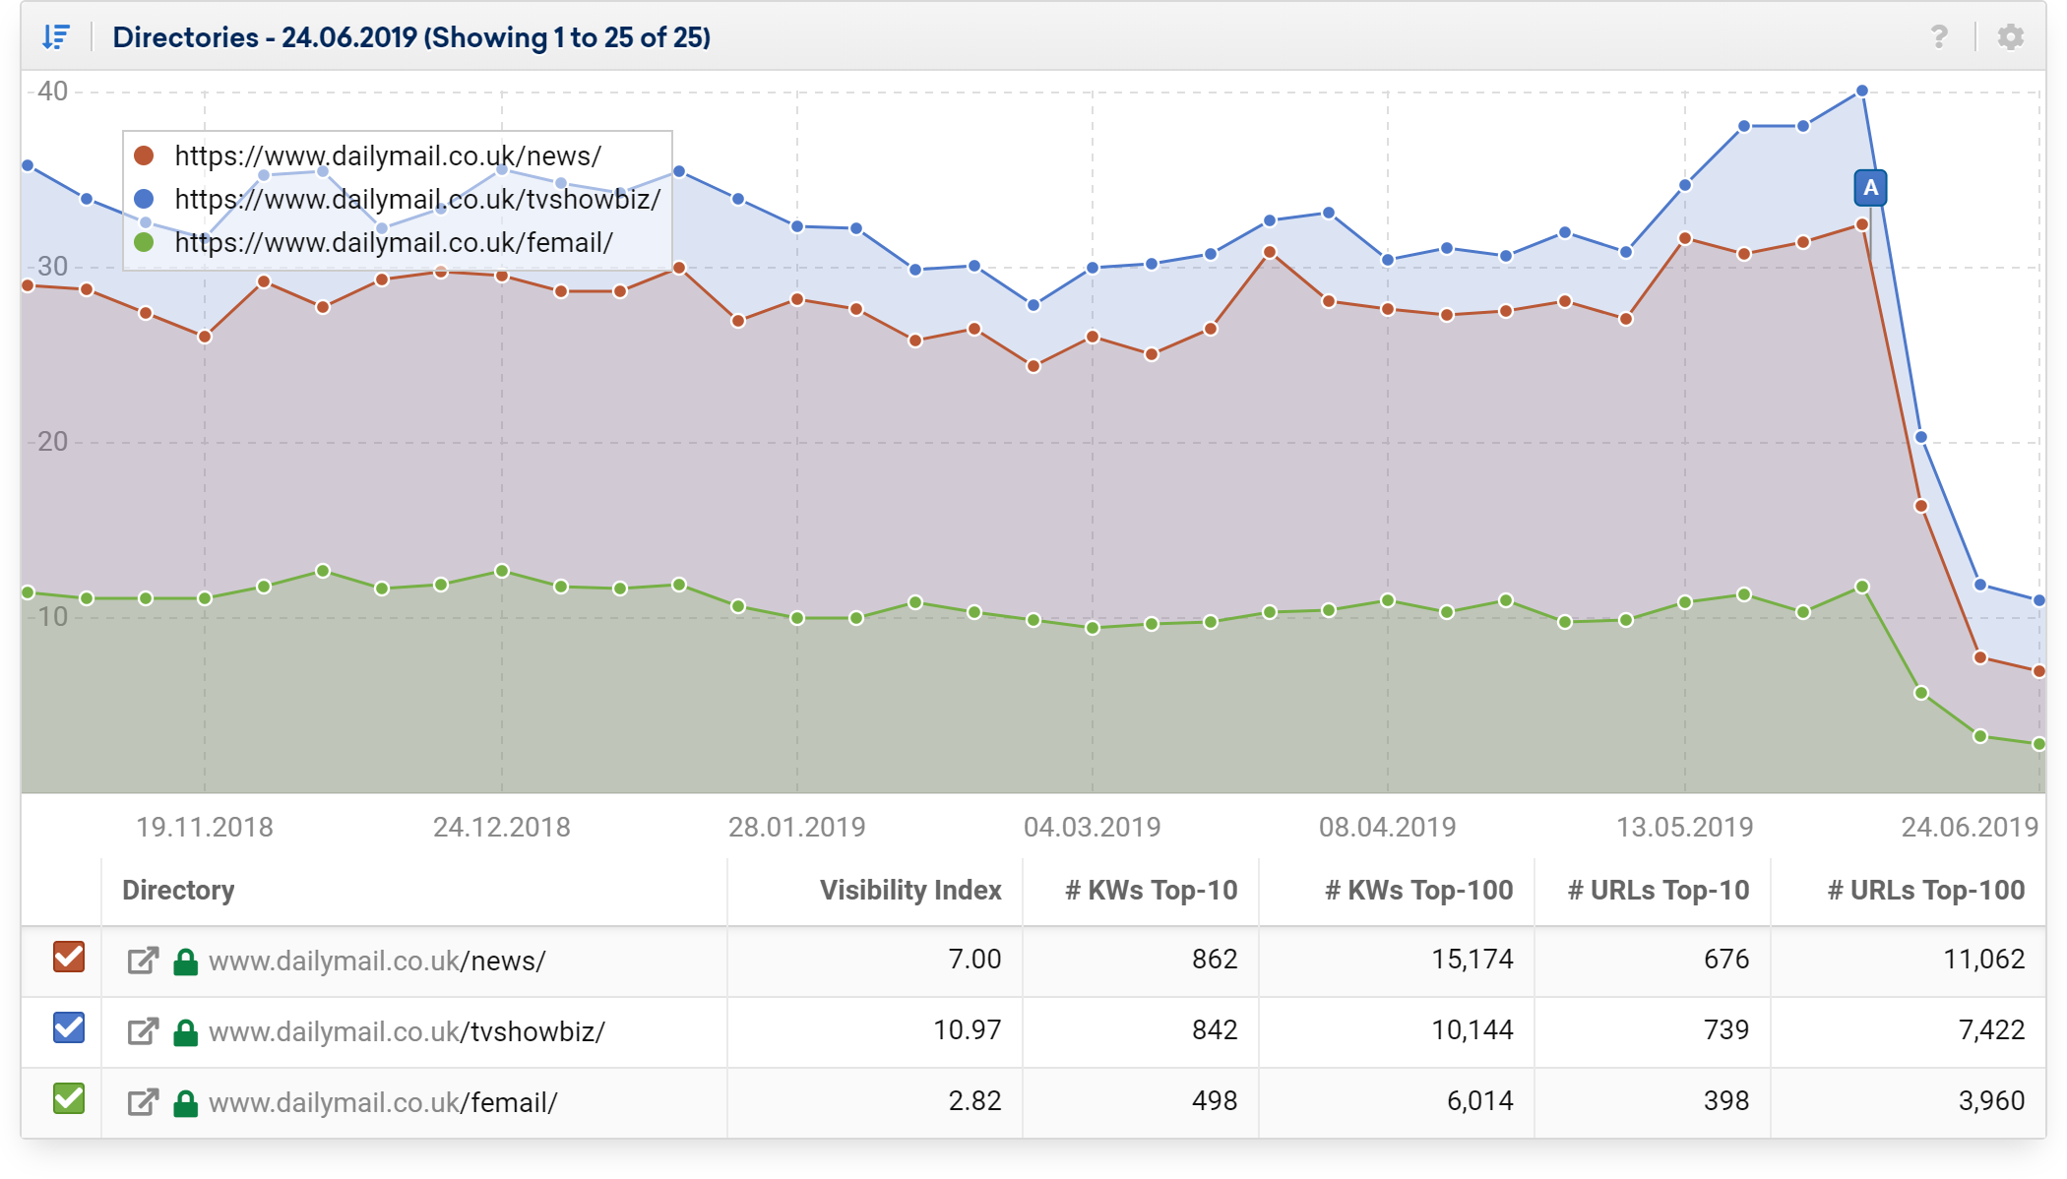
Task: Uncheck the /femail/ directory checkbox
Action: point(69,1098)
